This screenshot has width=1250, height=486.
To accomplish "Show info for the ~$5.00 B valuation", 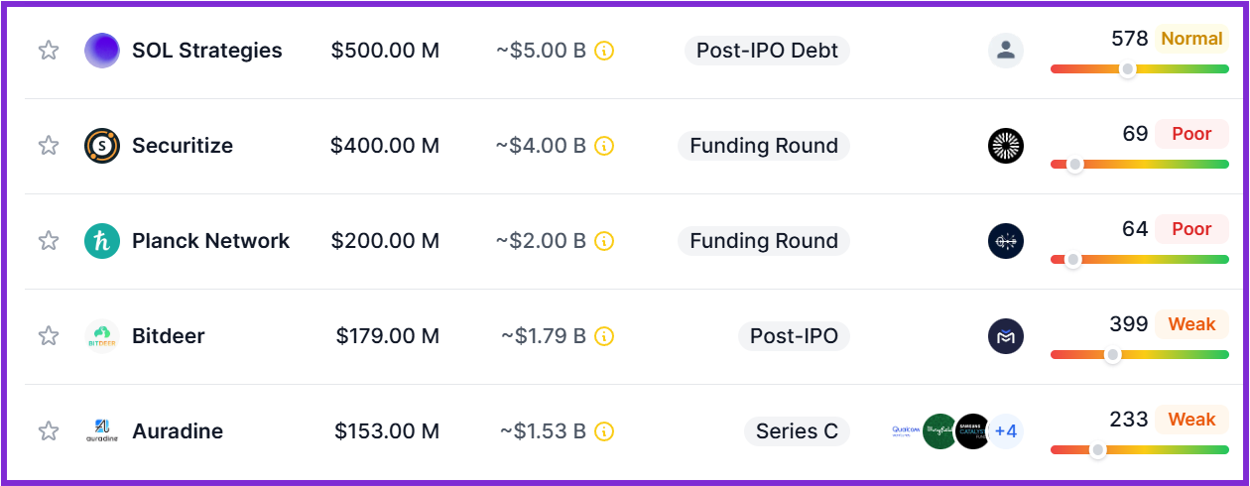I will (x=604, y=51).
